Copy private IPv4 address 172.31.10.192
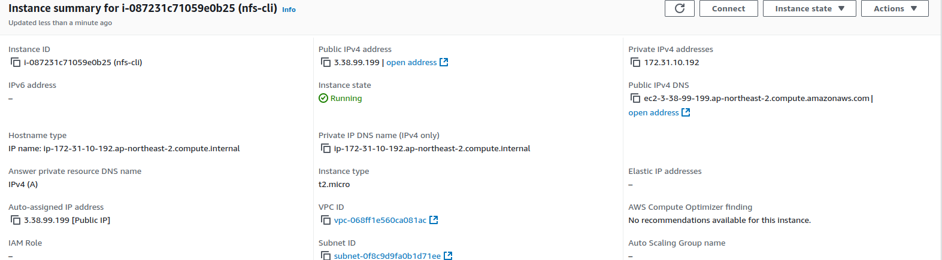 point(635,62)
